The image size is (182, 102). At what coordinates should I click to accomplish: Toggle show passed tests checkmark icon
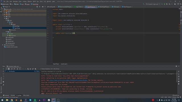[6, 69]
